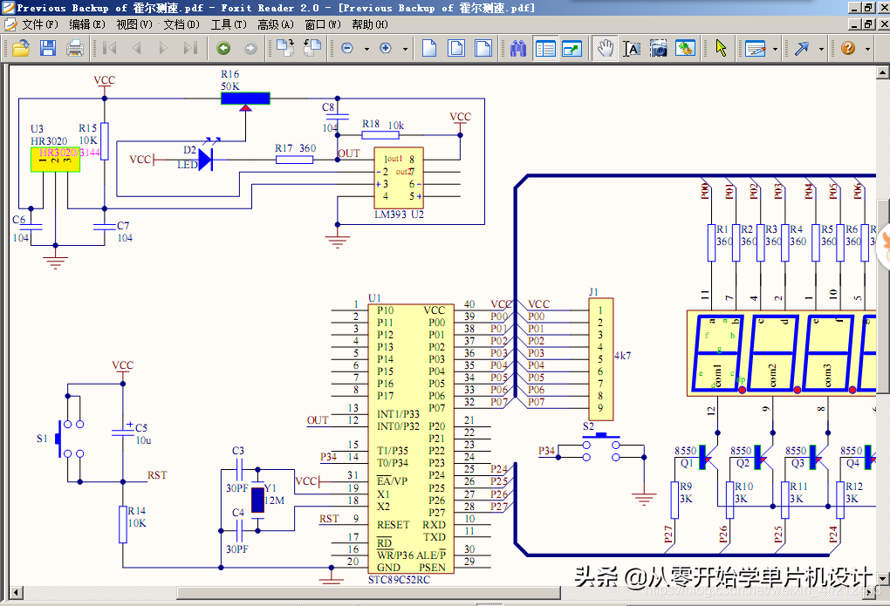Toggle the navigation panel layout button

click(x=545, y=48)
